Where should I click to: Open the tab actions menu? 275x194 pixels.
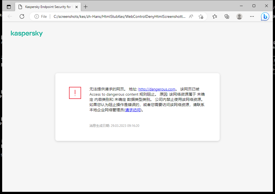click(9, 7)
